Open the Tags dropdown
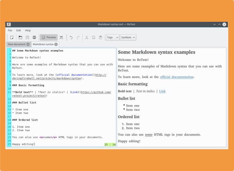234x171 pixels. pyautogui.click(x=113, y=37)
